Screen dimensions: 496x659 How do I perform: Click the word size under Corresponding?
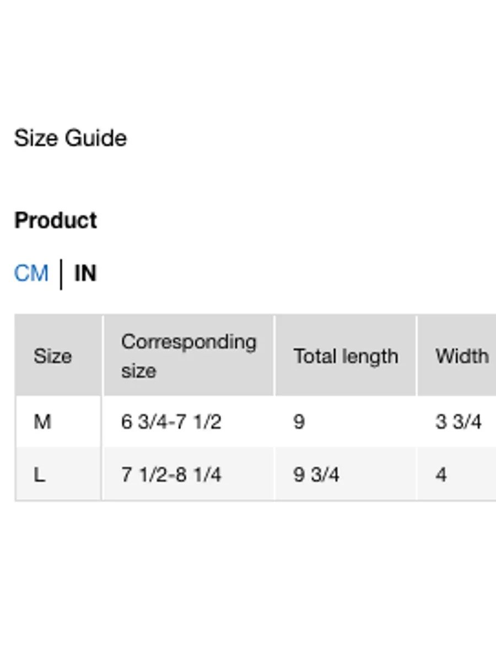pyautogui.click(x=139, y=371)
